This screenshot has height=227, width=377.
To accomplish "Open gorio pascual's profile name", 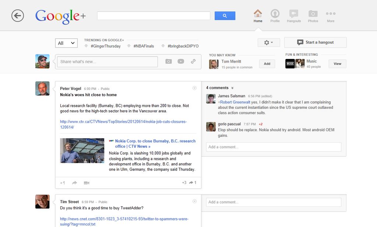I will [x=229, y=124].
